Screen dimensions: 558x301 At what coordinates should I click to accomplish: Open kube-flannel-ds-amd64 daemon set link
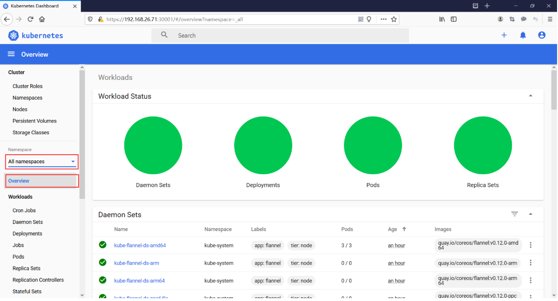(140, 245)
